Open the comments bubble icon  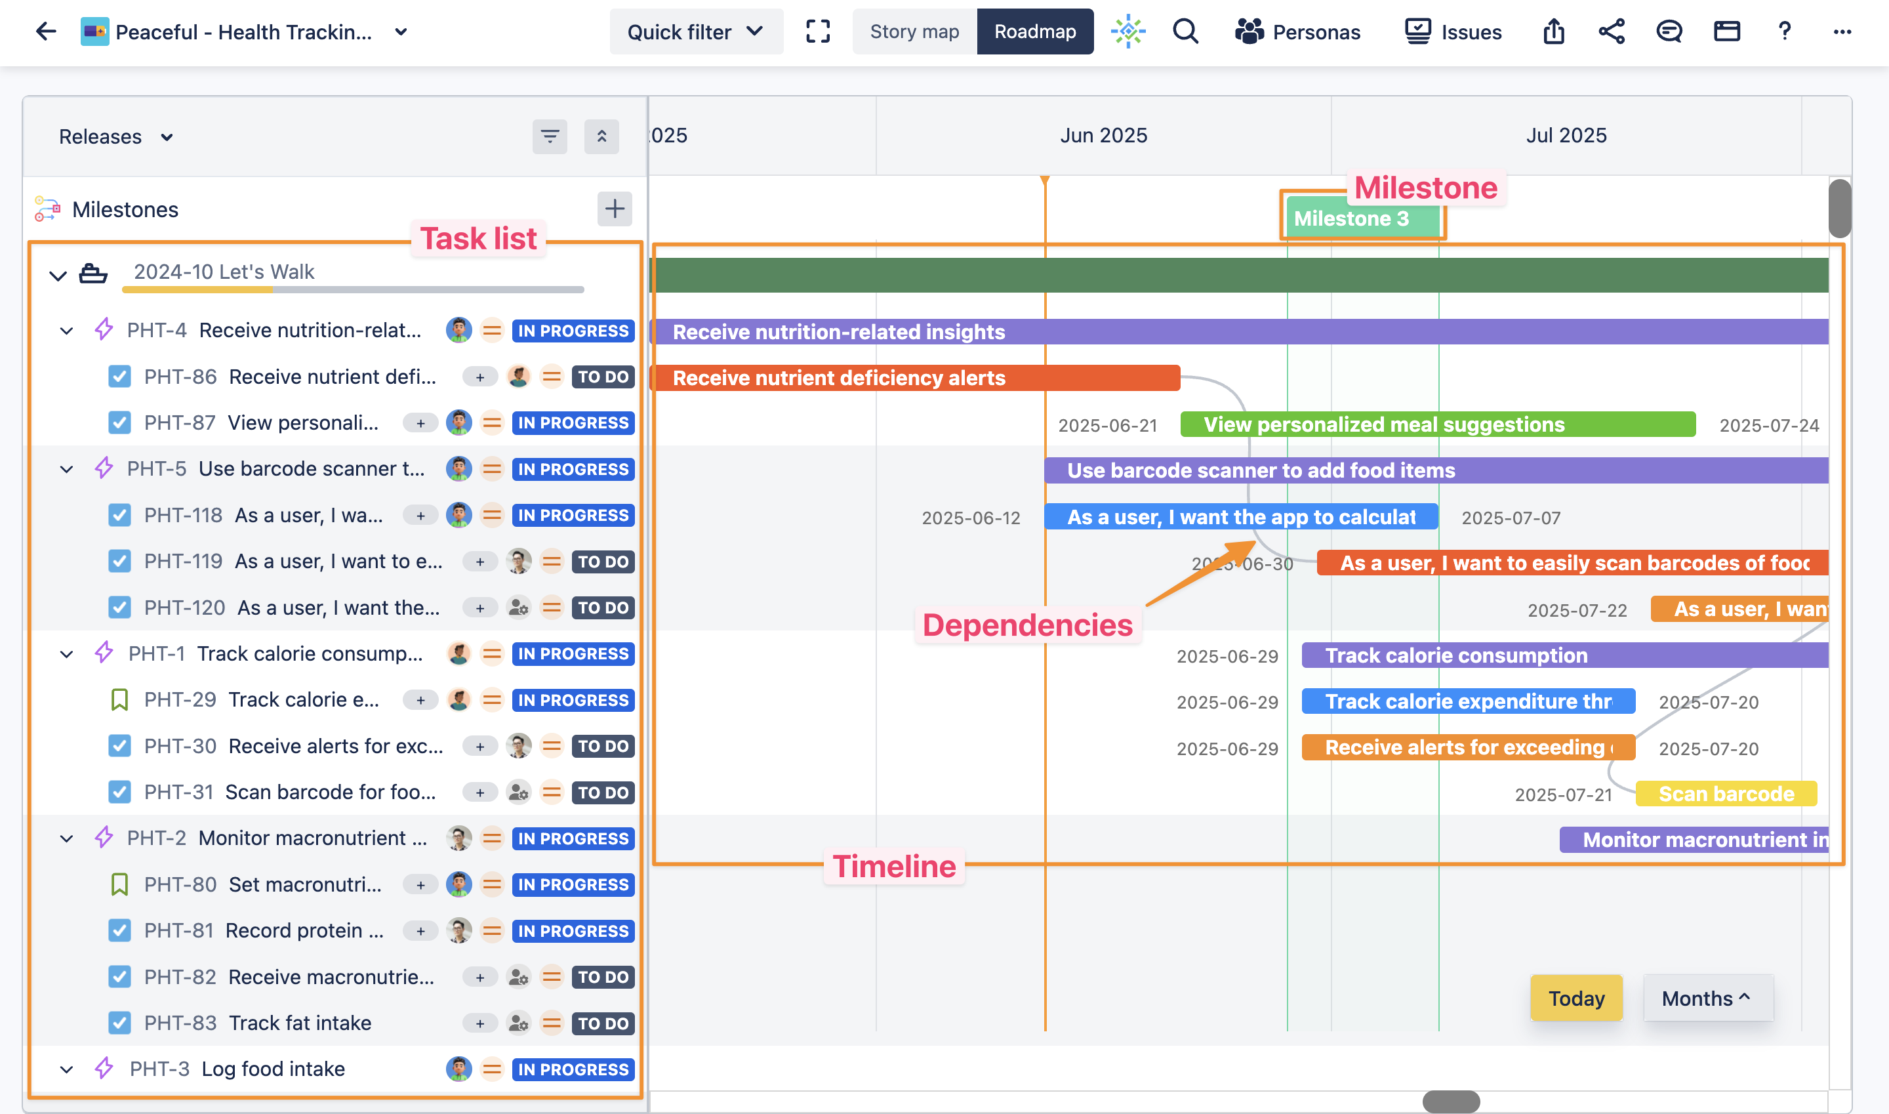[1667, 31]
